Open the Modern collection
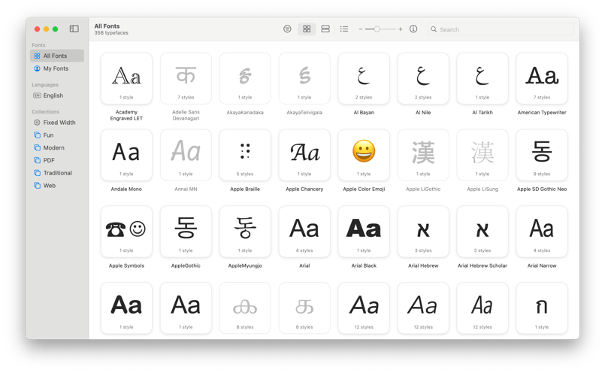The height and width of the screenshot is (373, 605). [x=57, y=147]
